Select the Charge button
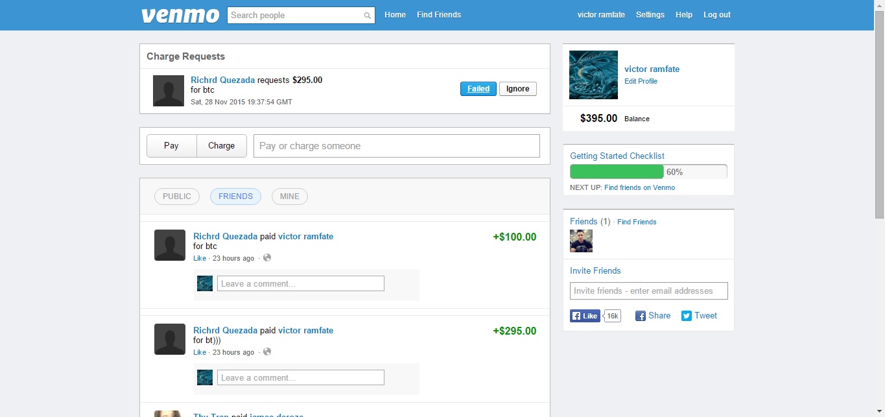Screen dimensions: 885x417 [222, 146]
